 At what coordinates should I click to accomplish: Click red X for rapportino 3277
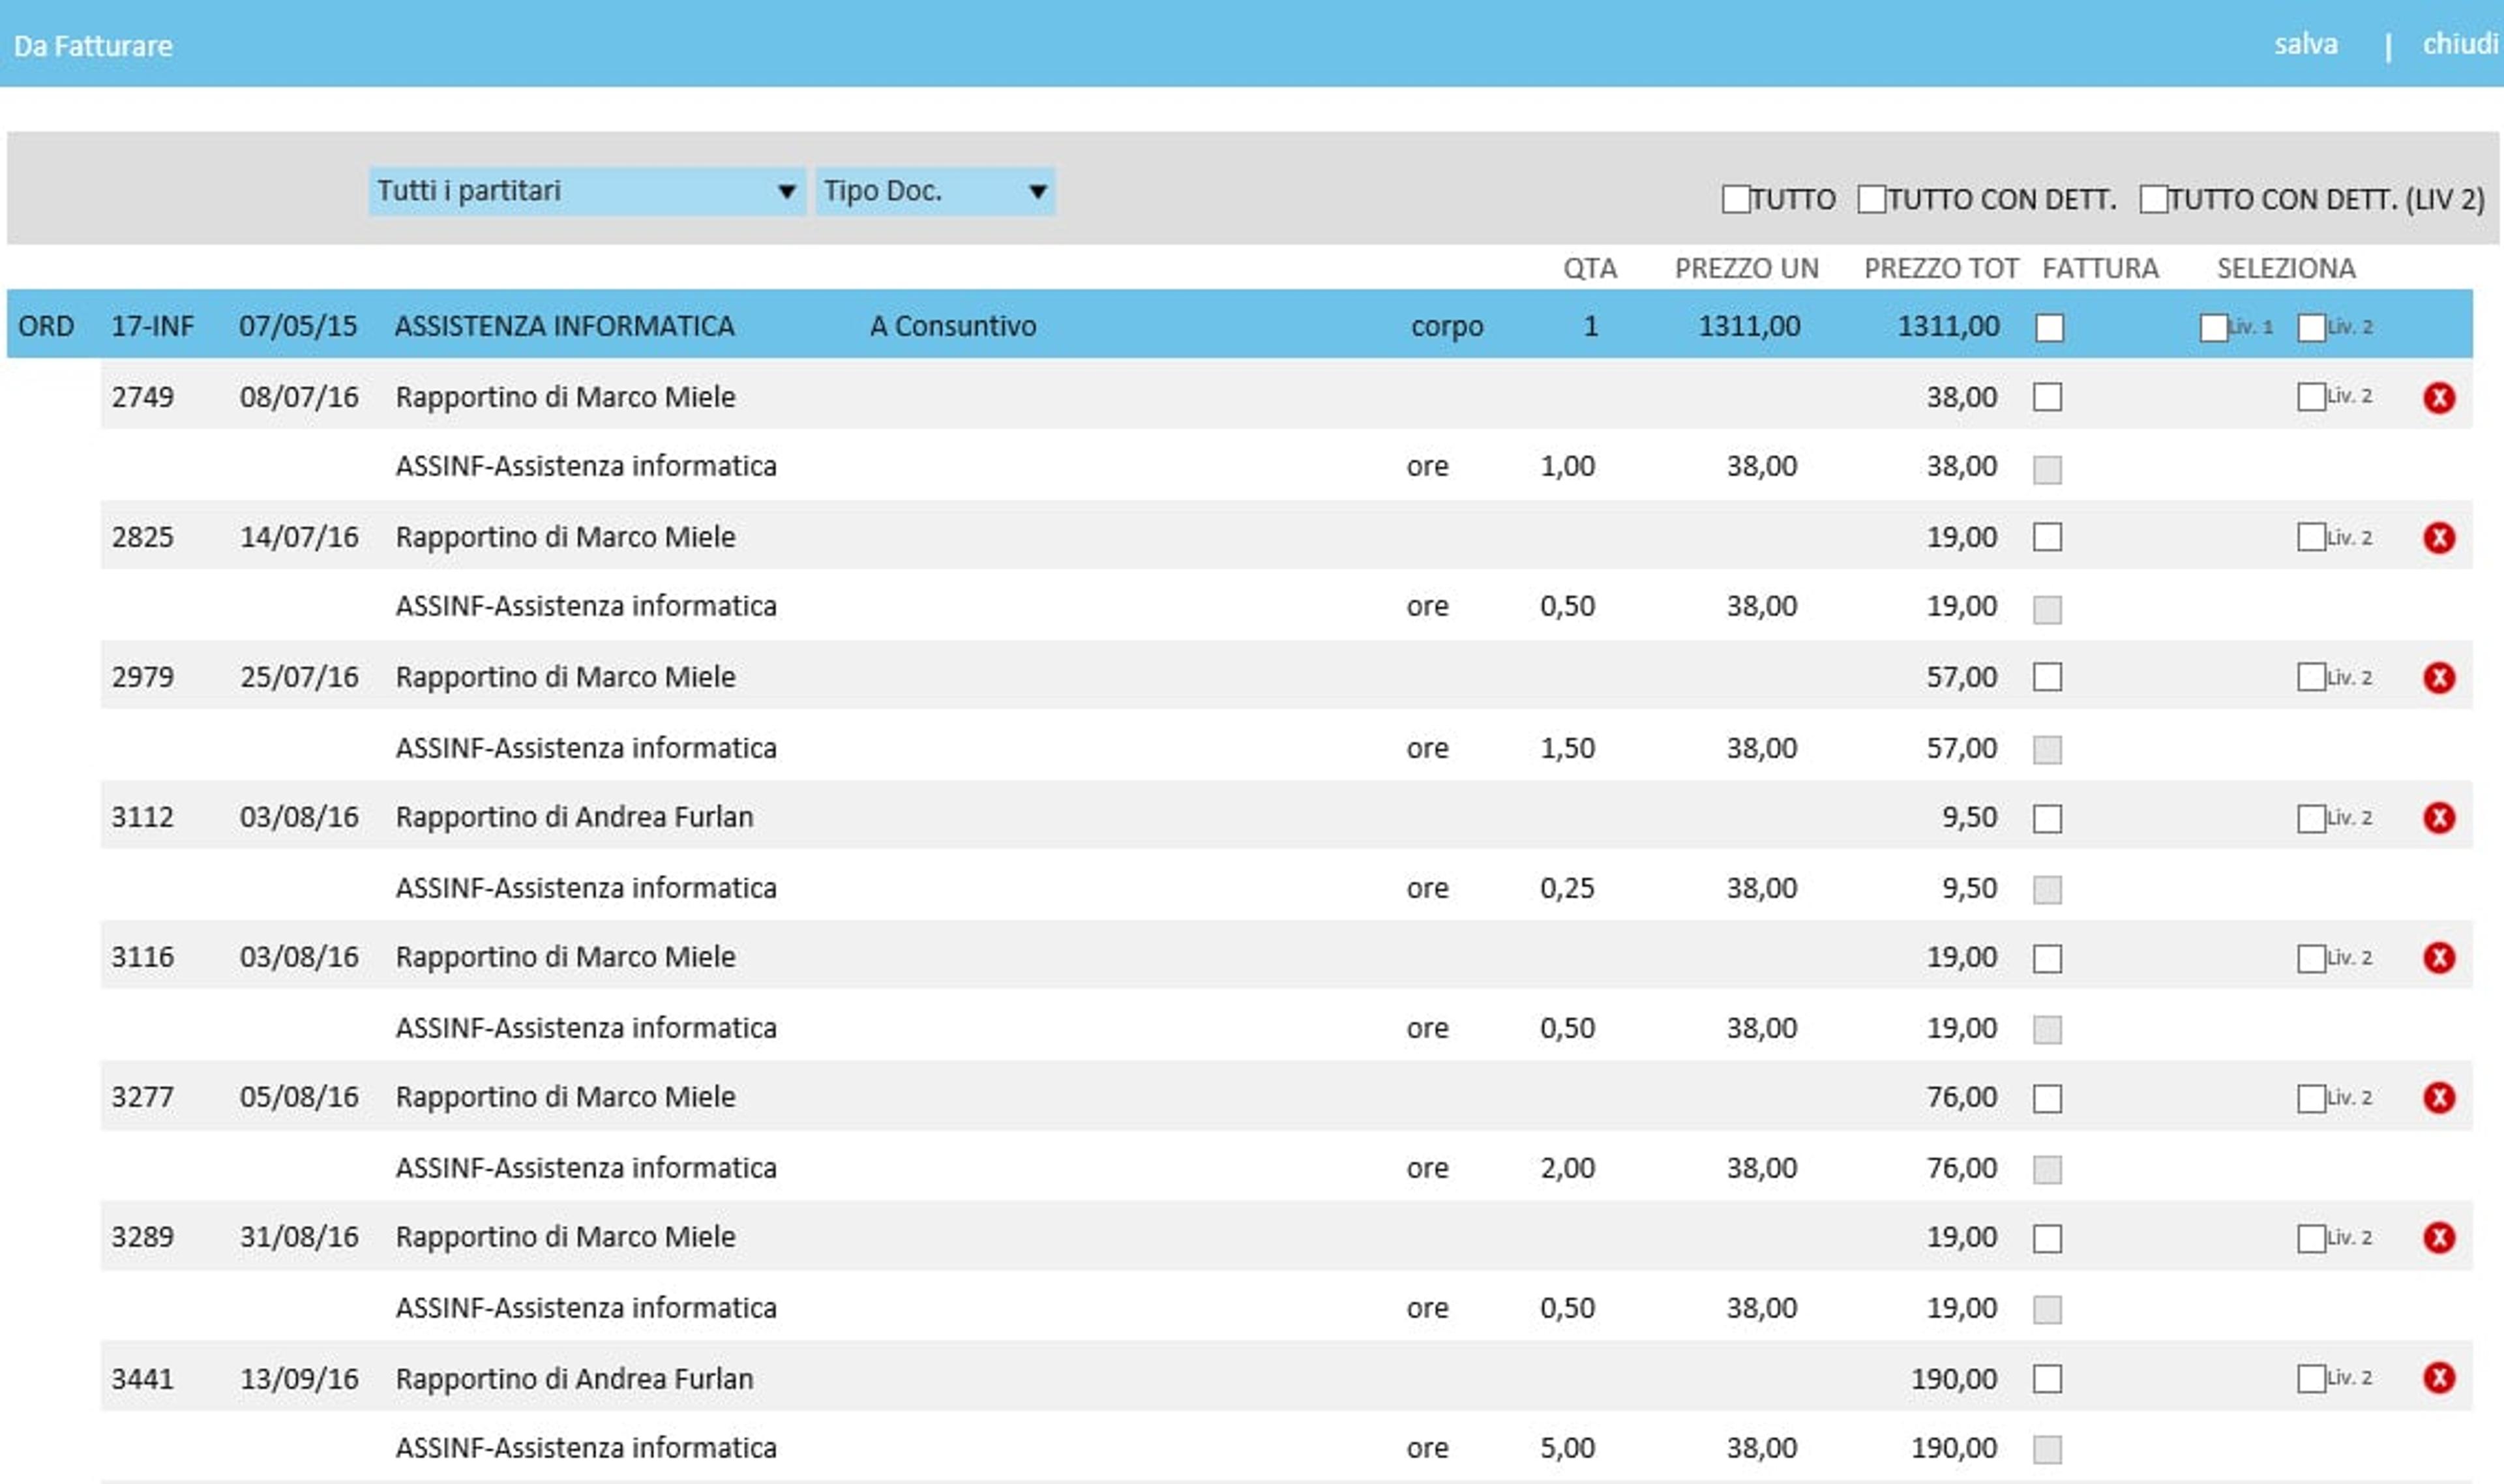coord(2439,1098)
